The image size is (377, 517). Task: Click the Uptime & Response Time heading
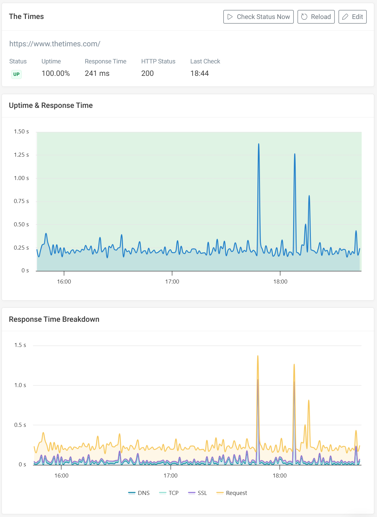[51, 105]
